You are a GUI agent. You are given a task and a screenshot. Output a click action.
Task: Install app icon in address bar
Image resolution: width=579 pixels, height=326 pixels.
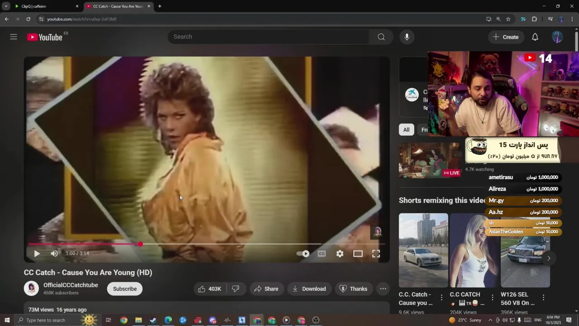(489, 19)
